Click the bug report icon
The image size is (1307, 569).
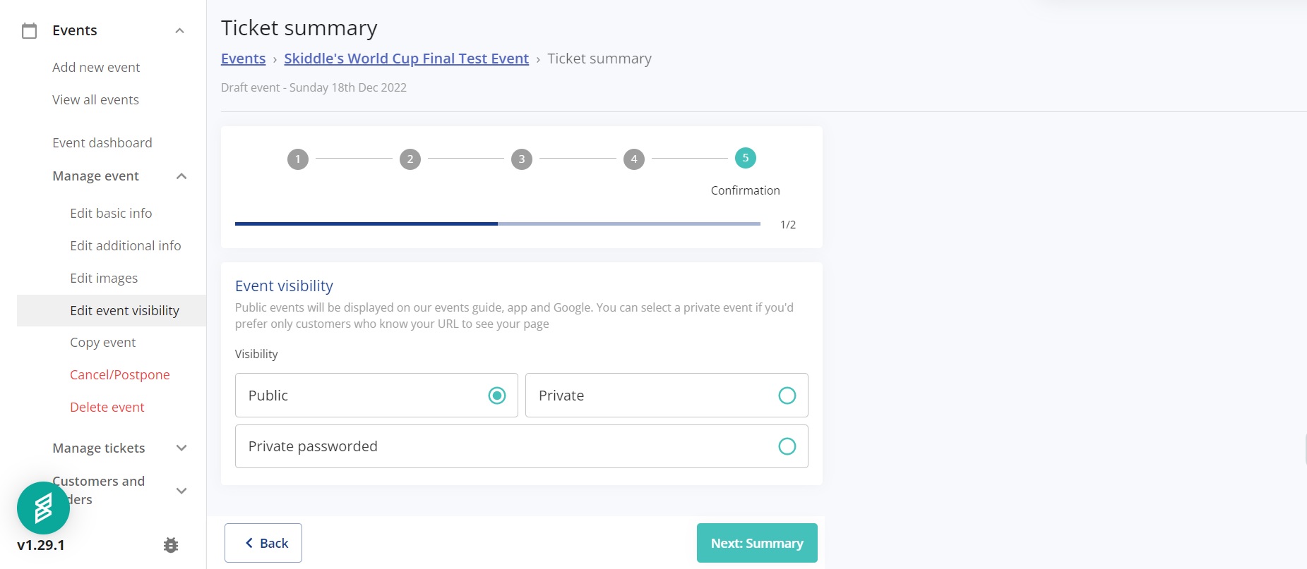(x=170, y=545)
